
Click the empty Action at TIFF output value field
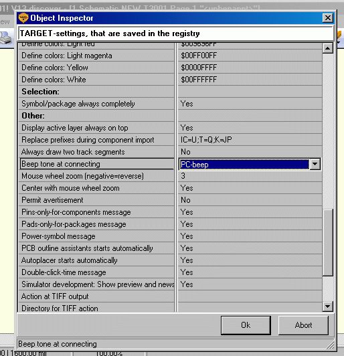(x=250, y=296)
